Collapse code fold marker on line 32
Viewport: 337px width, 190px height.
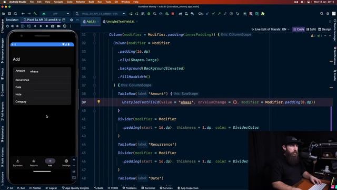coord(94,43)
